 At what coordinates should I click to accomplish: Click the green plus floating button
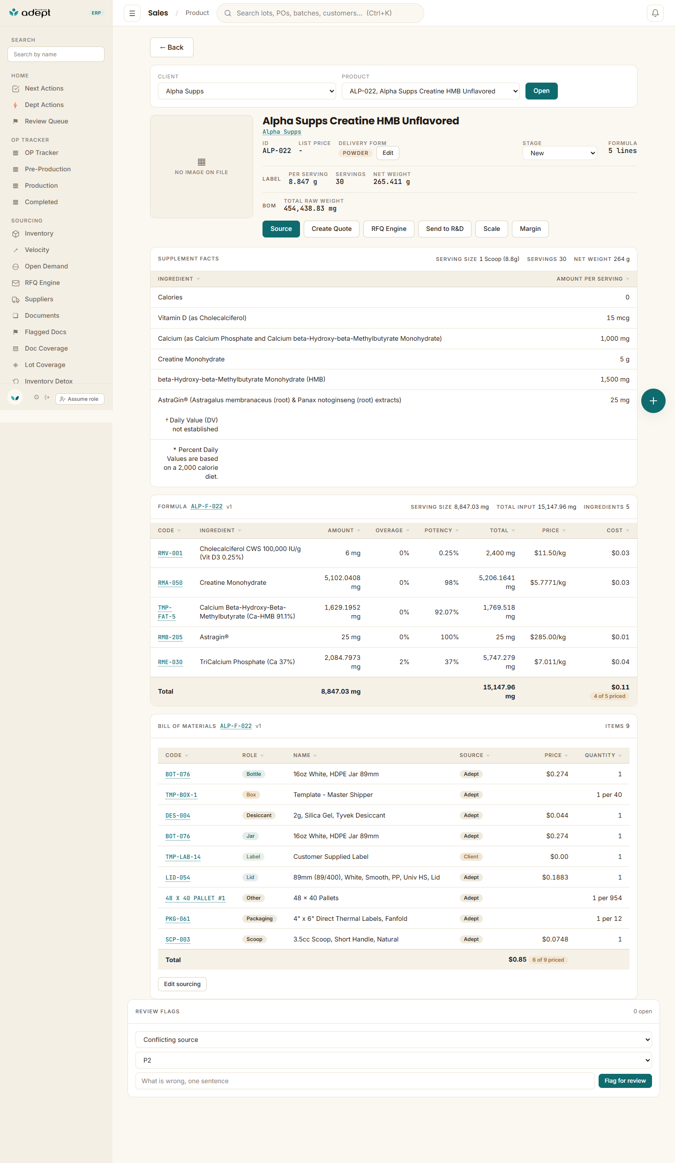653,401
